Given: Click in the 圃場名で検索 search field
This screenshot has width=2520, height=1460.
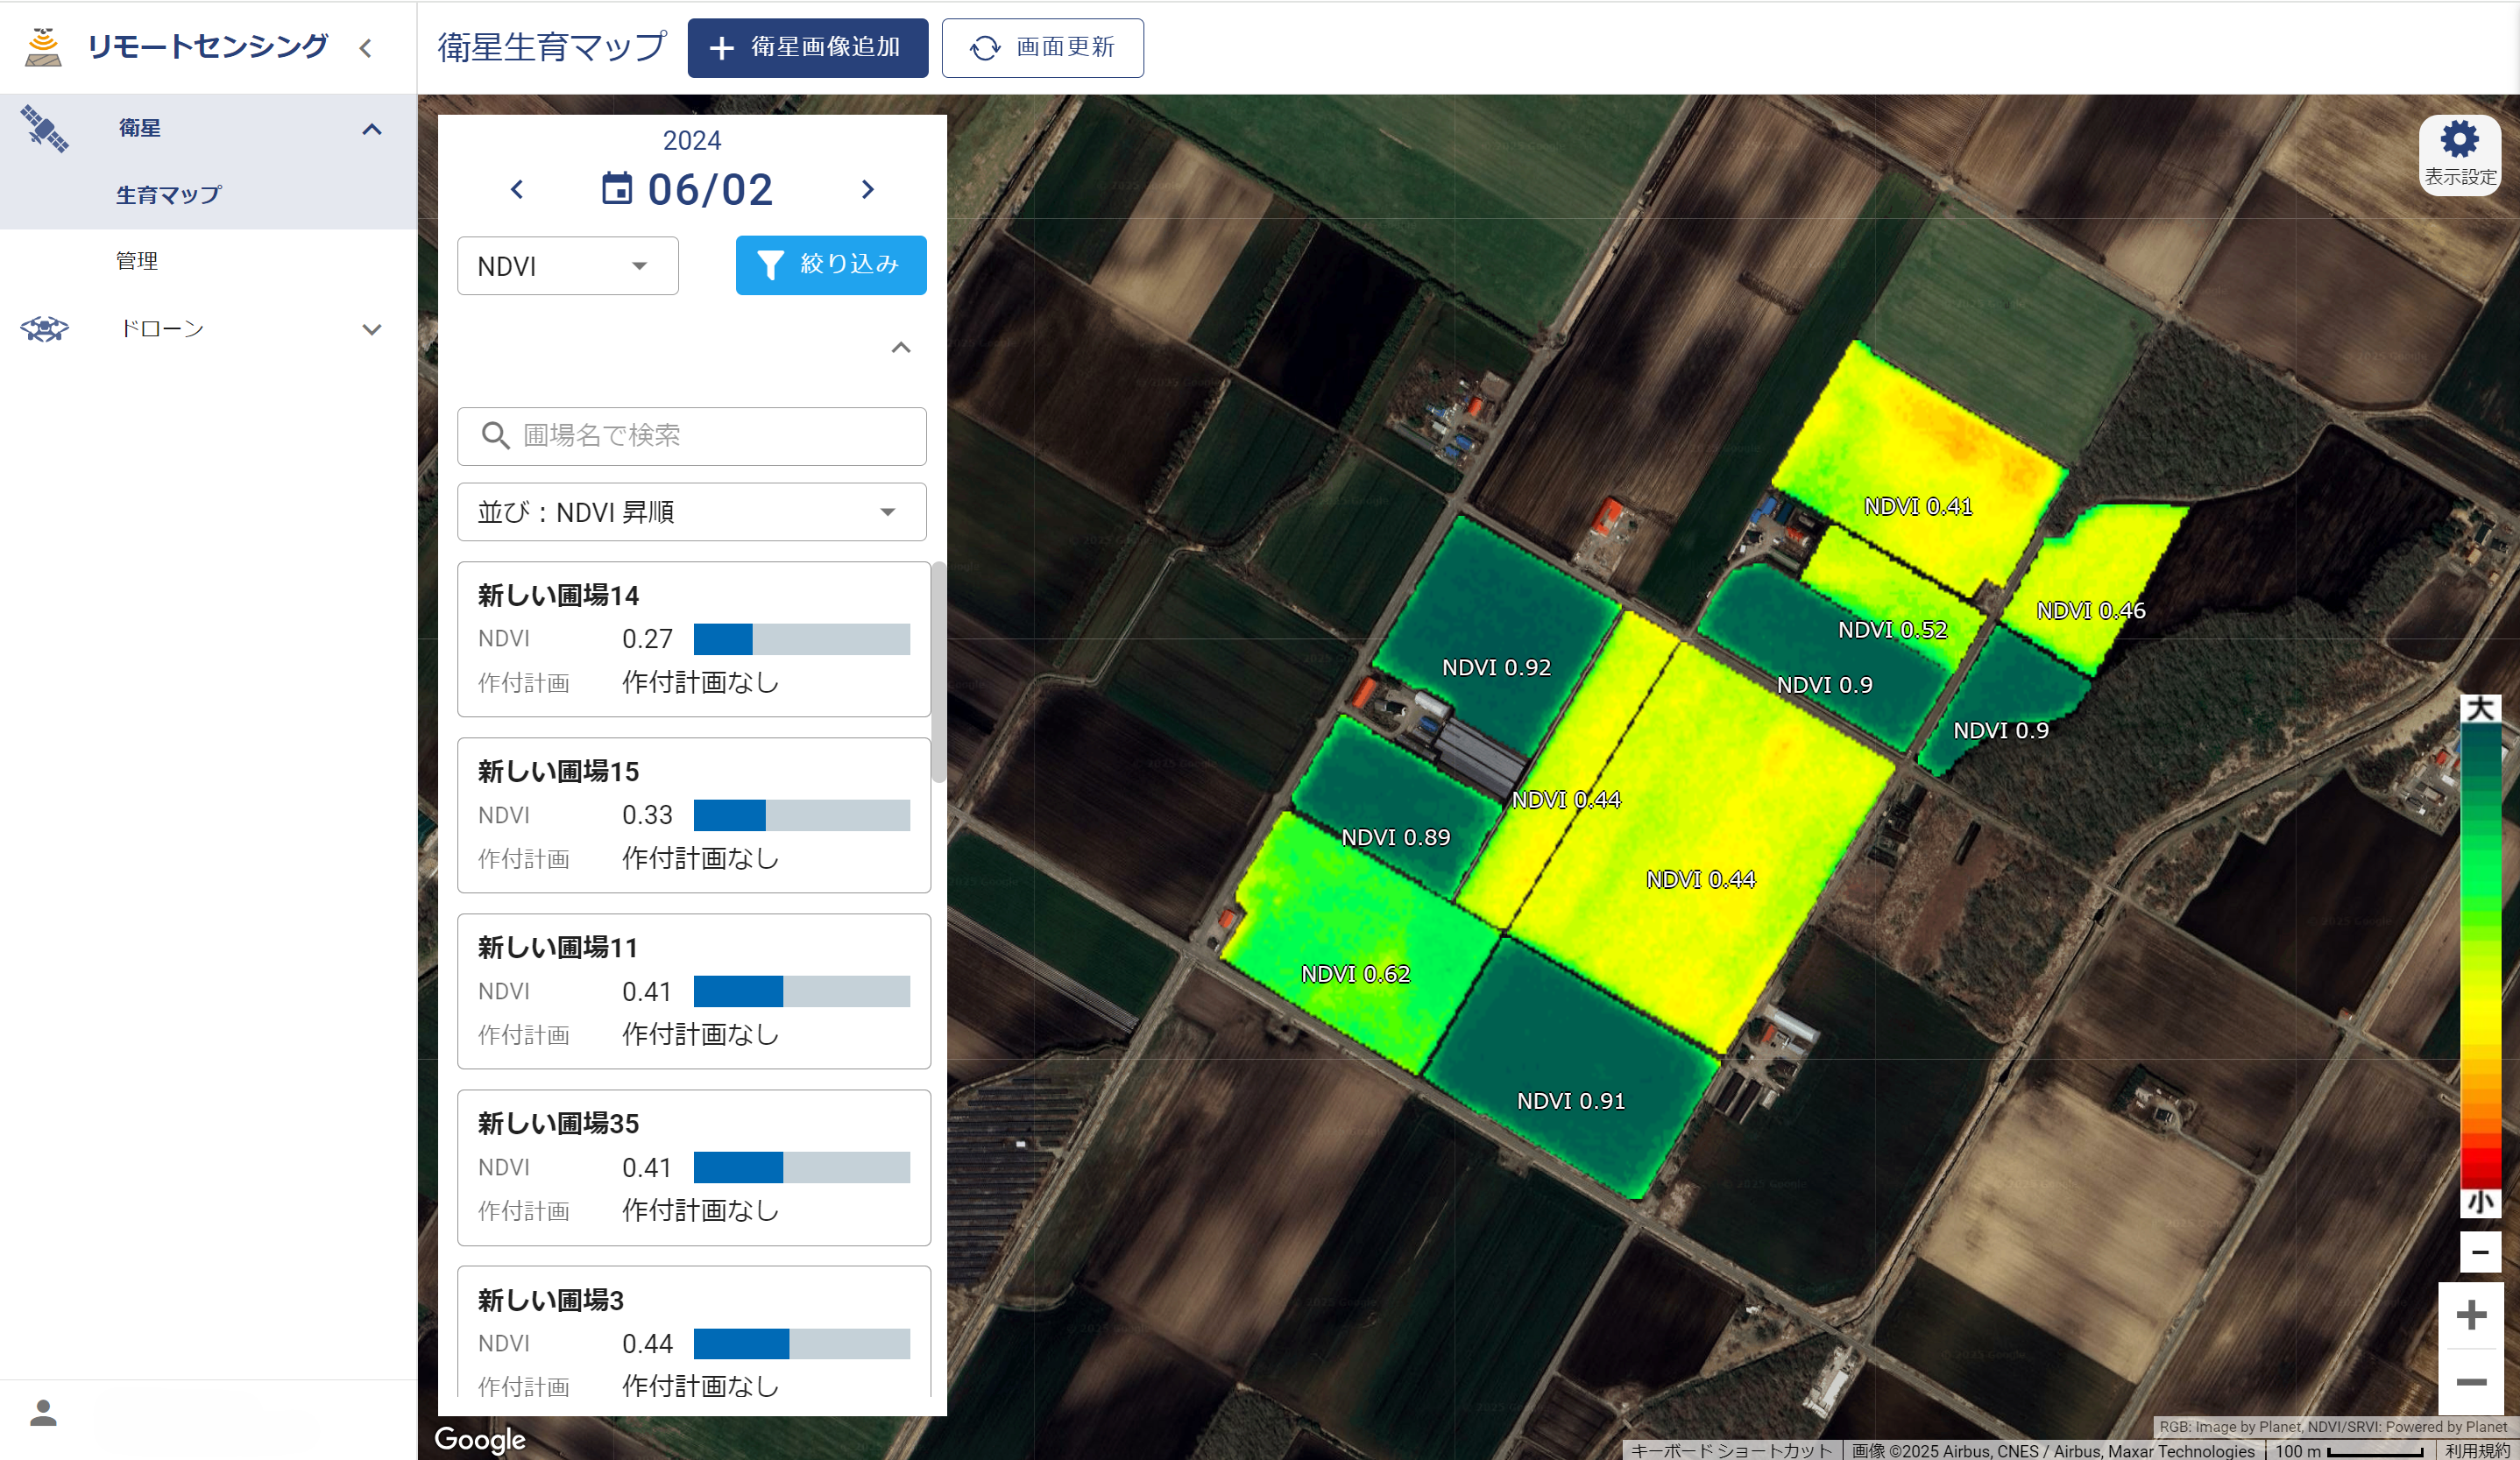Looking at the screenshot, I should (691, 435).
